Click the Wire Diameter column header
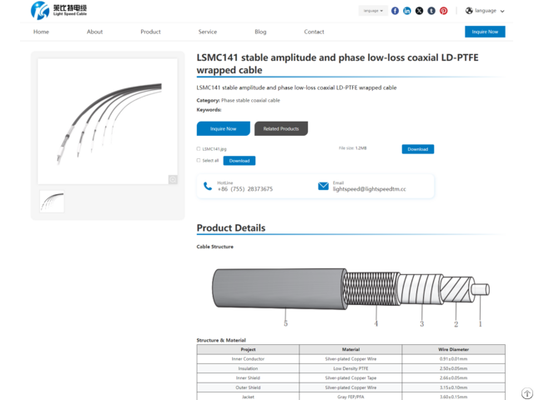Image resolution: width=534 pixels, height=400 pixels. [454, 349]
